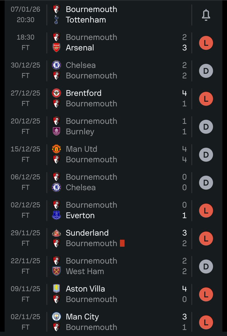Click the Sunderland club crest
Screen dimensions: 227x336
[x=57, y=233]
